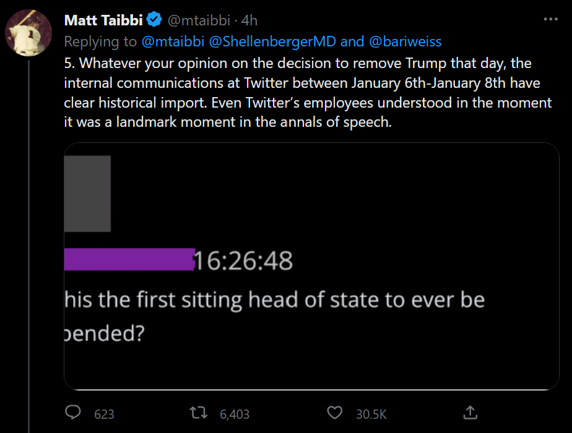Click the 30.5K likes count
Image resolution: width=572 pixels, height=433 pixels.
[371, 413]
